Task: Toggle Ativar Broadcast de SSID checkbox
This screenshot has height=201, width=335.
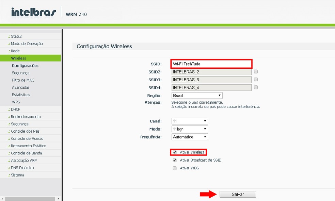Action: (x=175, y=160)
